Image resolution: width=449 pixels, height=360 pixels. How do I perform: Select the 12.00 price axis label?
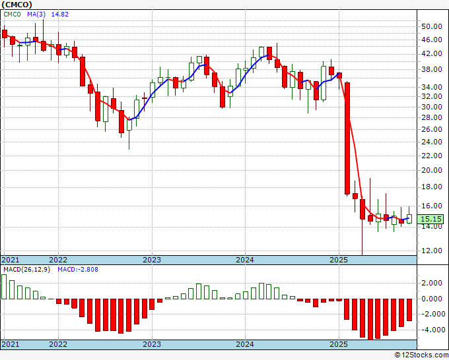(432, 251)
